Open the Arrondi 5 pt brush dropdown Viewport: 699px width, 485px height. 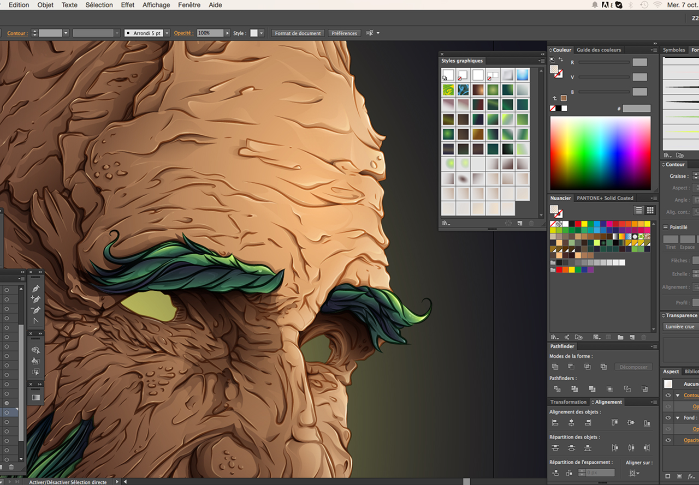tap(167, 33)
